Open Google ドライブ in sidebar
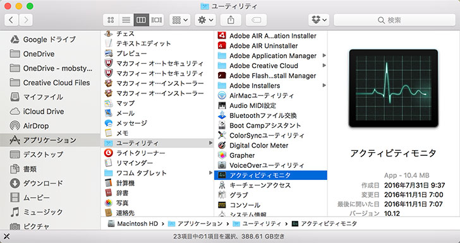Viewport: 460px width, 243px height. (50, 39)
